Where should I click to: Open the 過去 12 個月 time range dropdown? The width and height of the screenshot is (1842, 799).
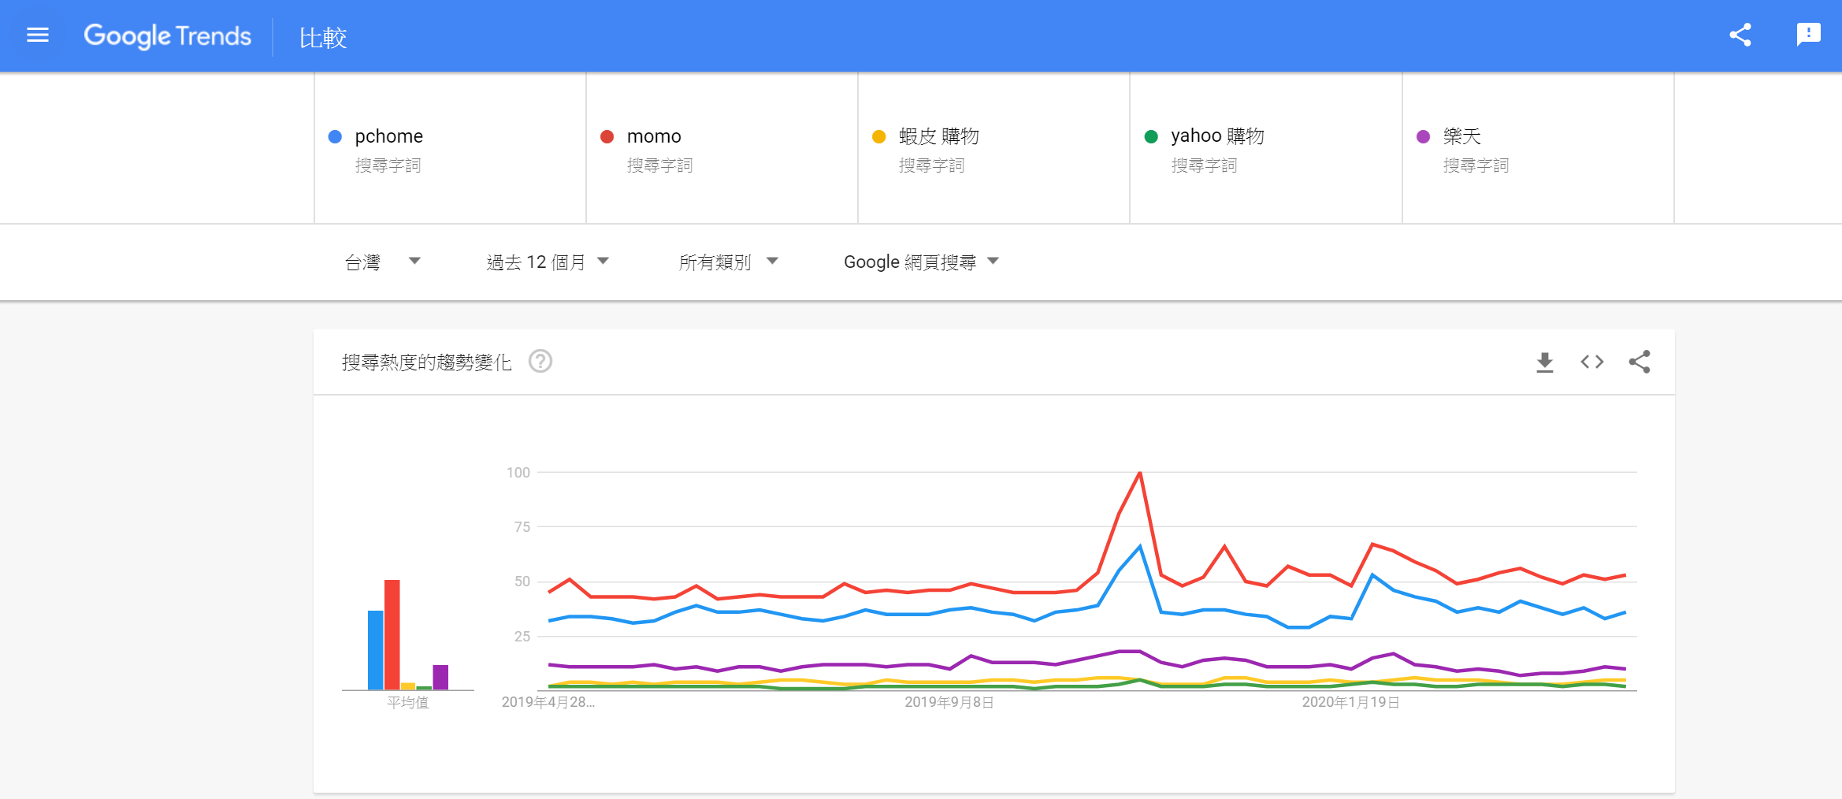pos(548,262)
